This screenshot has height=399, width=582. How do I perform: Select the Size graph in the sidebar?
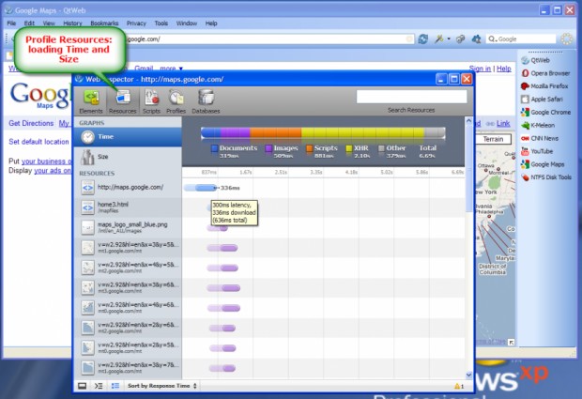128,157
